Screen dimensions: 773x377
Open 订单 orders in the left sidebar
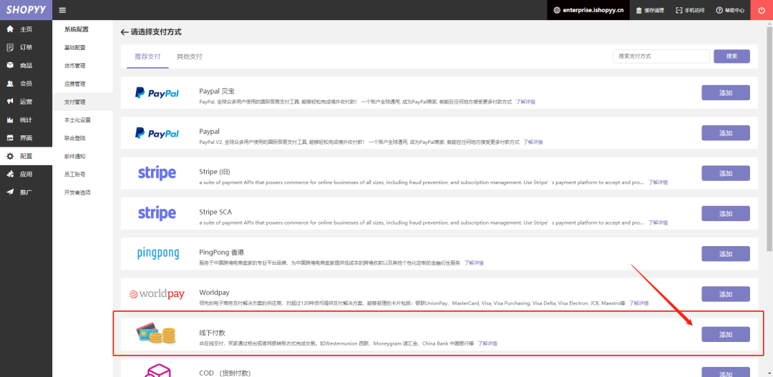click(x=25, y=47)
